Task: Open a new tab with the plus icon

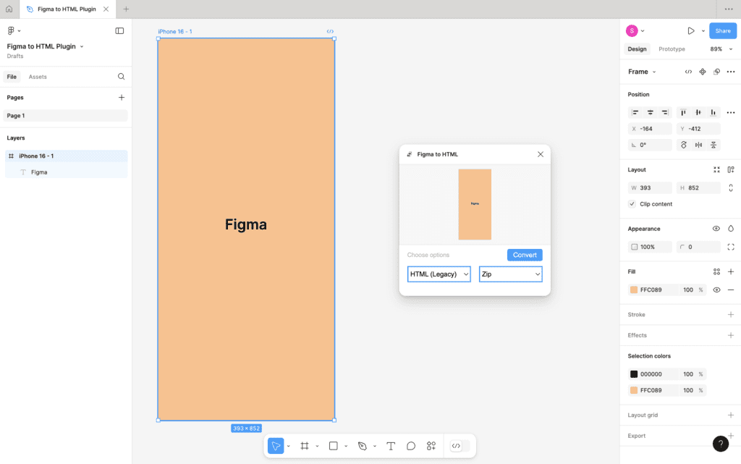Action: [x=126, y=9]
